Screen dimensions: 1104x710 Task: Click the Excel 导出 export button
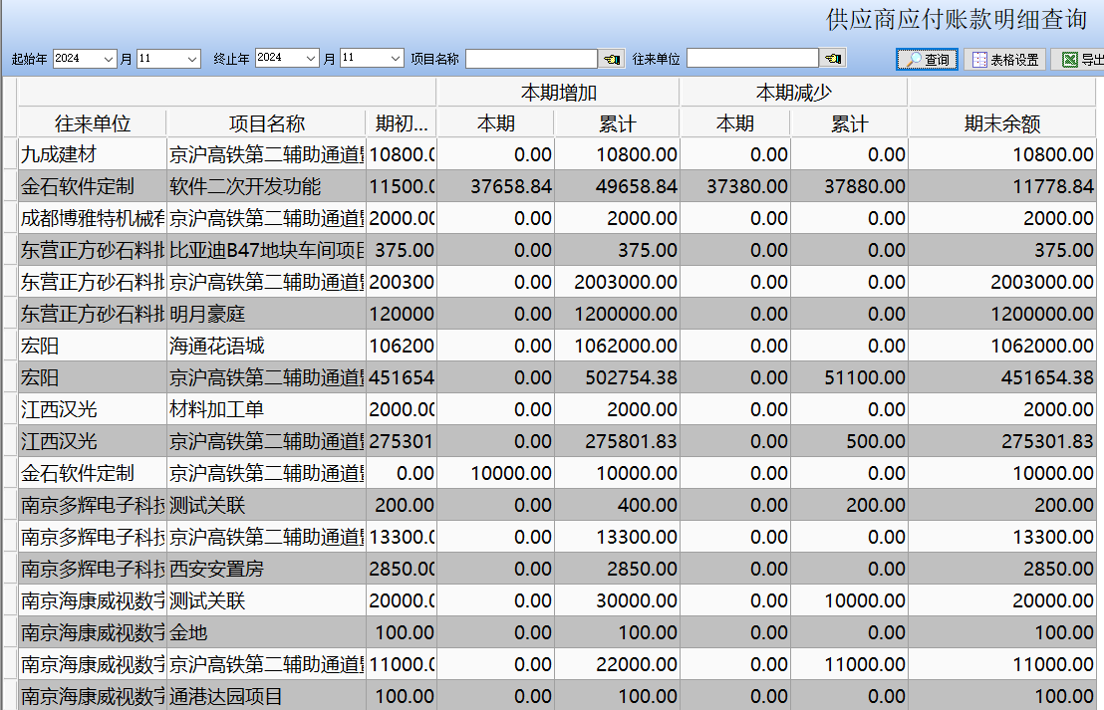click(1080, 60)
